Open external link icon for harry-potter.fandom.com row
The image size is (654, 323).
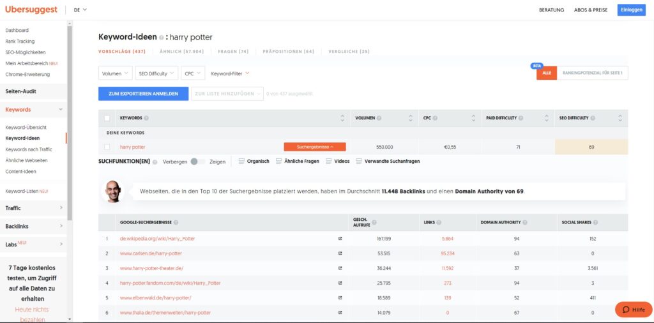(340, 283)
